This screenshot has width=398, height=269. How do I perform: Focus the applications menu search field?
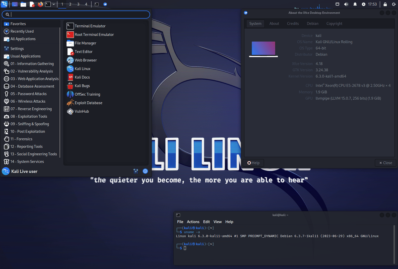pyautogui.click(x=76, y=15)
